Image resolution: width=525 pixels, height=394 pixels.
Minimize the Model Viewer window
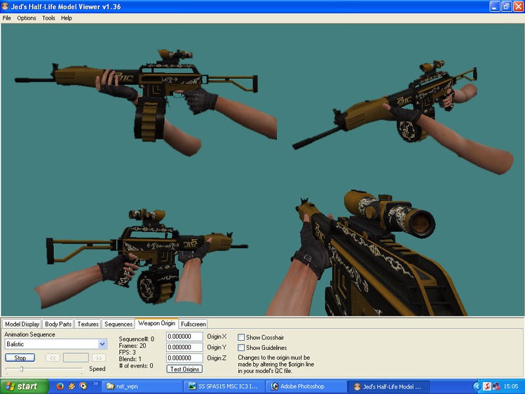pos(495,7)
